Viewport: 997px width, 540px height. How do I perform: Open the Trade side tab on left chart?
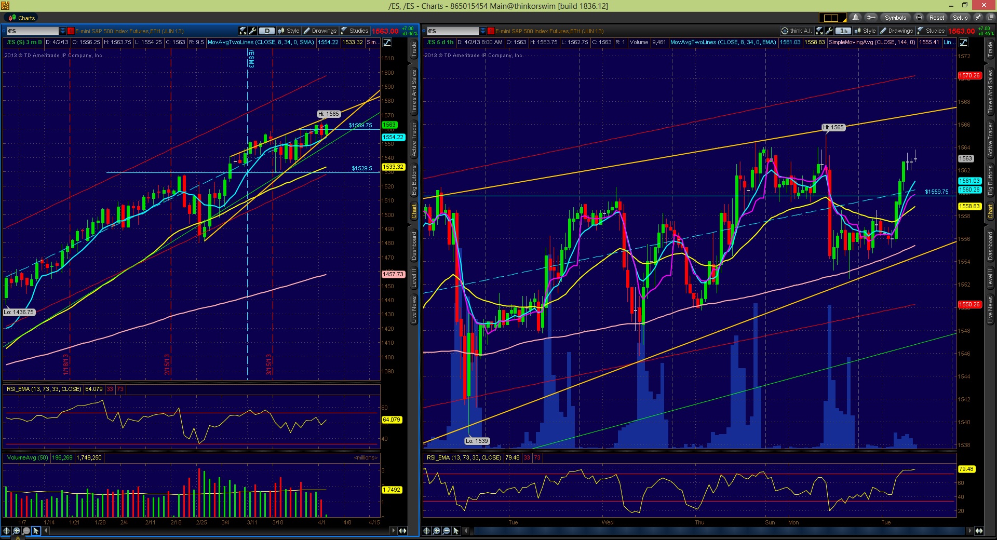(x=414, y=50)
